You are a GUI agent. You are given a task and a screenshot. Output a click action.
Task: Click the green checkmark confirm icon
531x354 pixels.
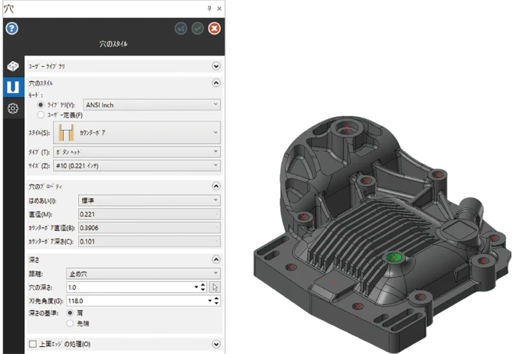[x=198, y=28]
